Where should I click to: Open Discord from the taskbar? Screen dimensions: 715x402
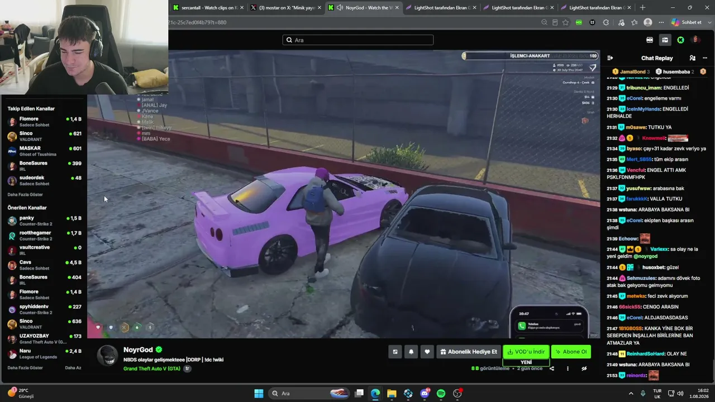[425, 394]
